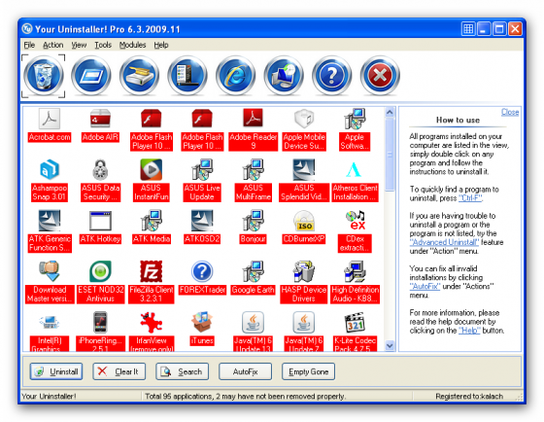Click the red X Exit toolbar icon
Image resolution: width=544 pixels, height=422 pixels.
(380, 76)
